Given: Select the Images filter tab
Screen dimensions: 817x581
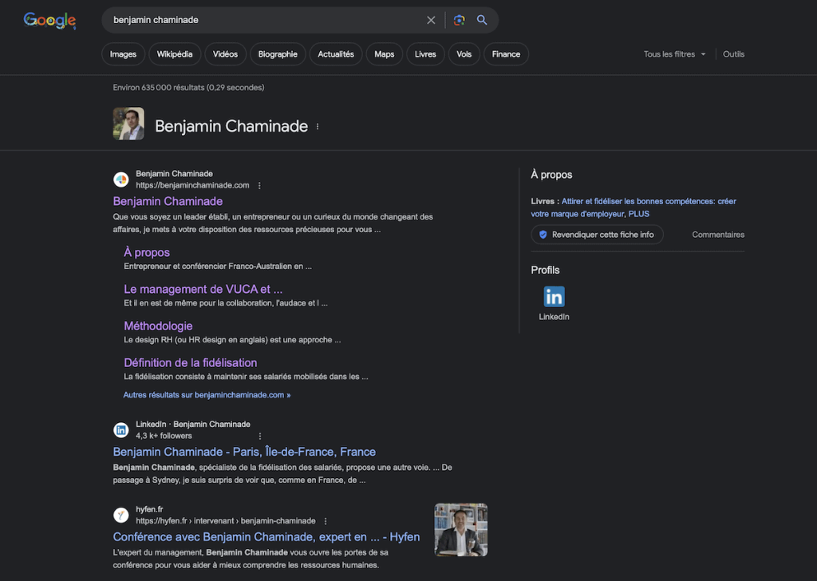Looking at the screenshot, I should pyautogui.click(x=123, y=54).
